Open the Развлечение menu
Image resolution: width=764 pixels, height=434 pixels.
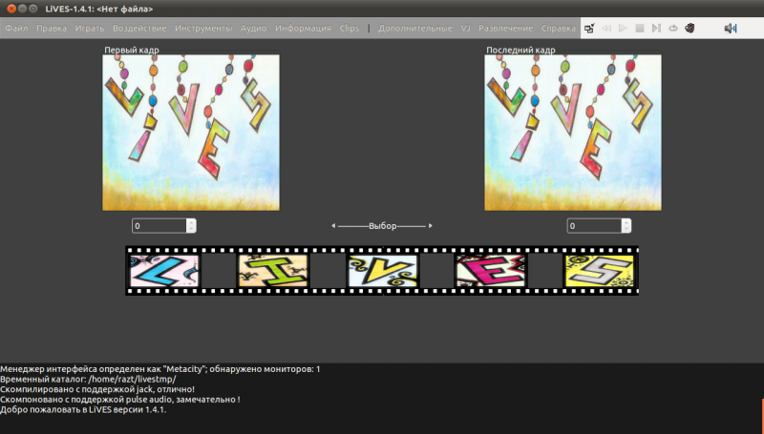point(505,29)
